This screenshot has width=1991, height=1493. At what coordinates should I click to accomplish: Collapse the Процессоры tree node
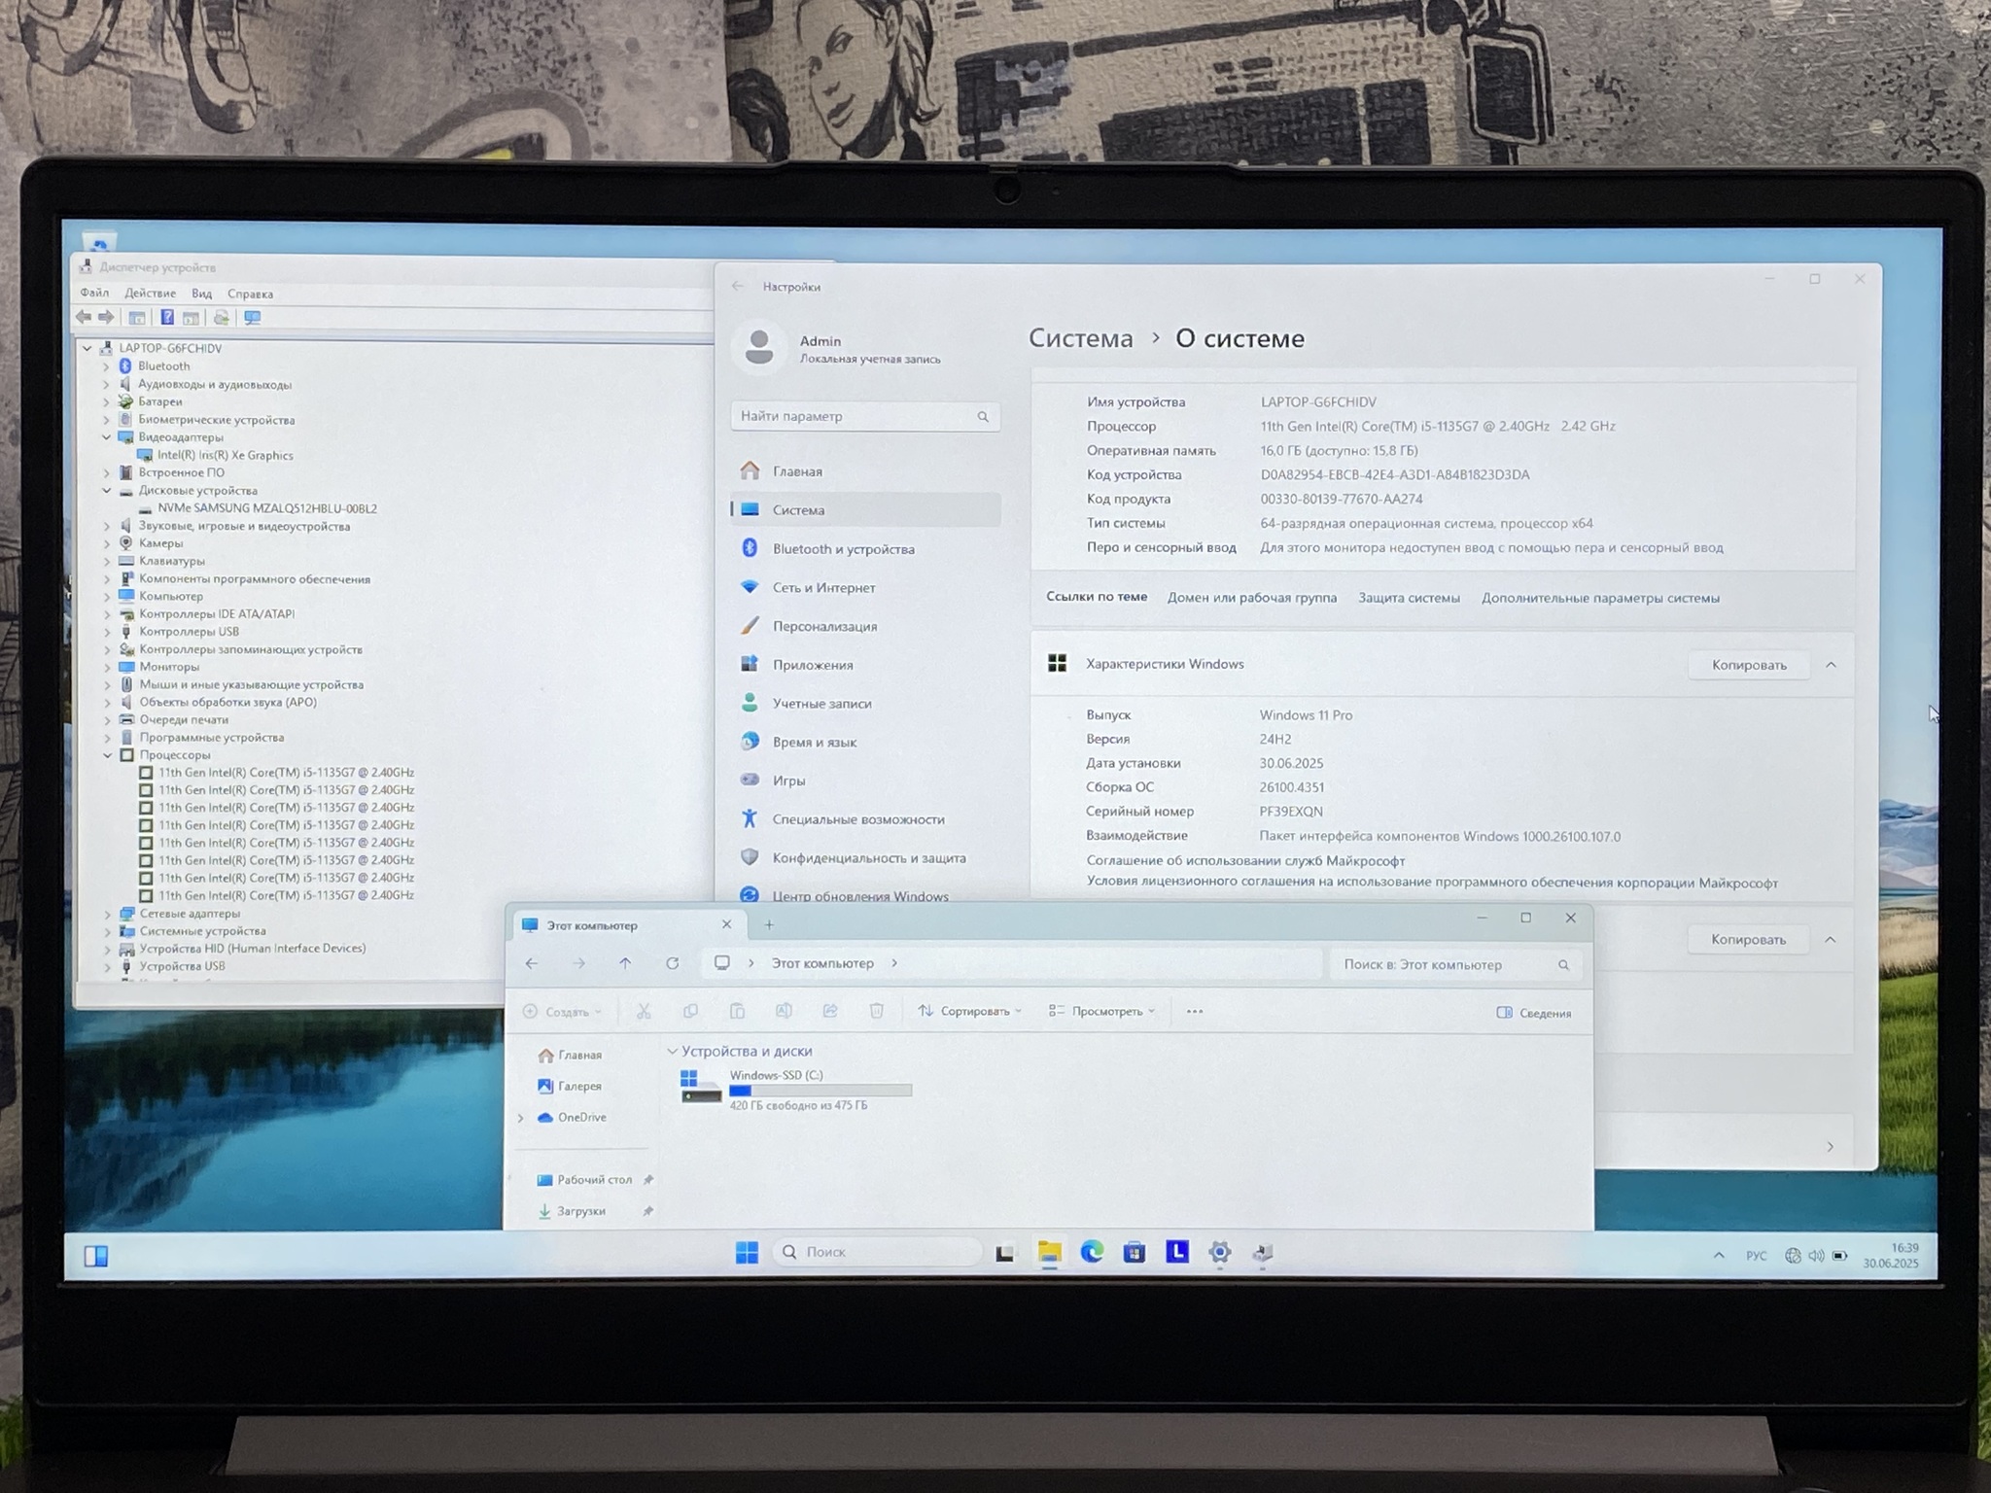pos(108,755)
